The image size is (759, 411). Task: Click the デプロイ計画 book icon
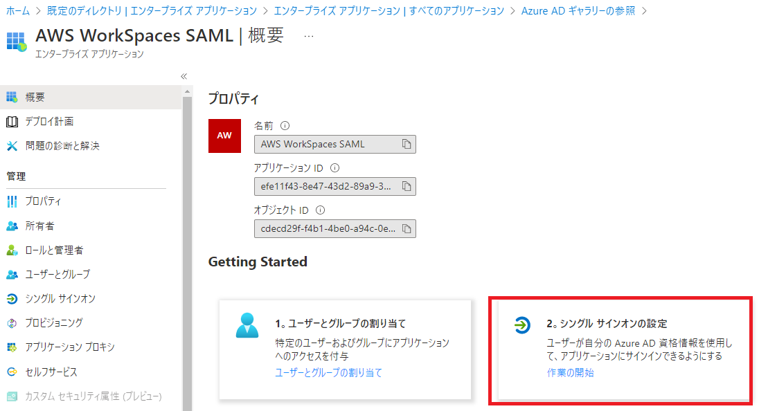[x=12, y=121]
